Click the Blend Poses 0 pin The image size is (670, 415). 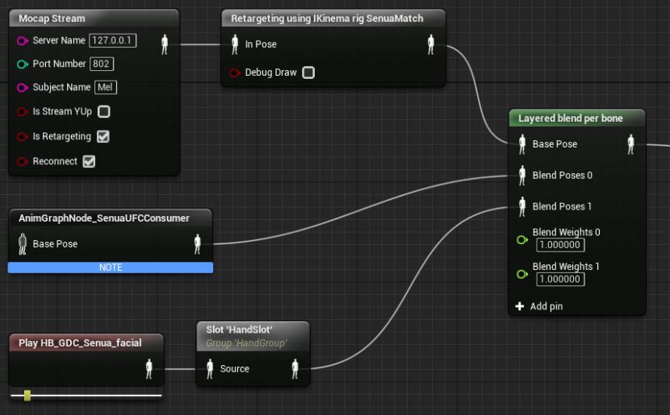521,175
